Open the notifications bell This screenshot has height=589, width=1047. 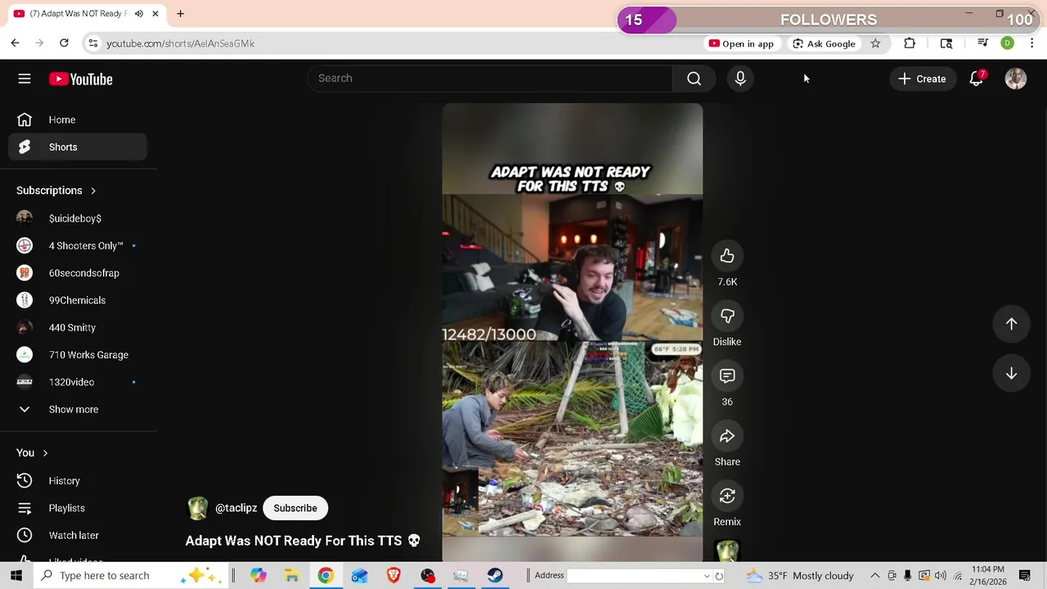977,79
